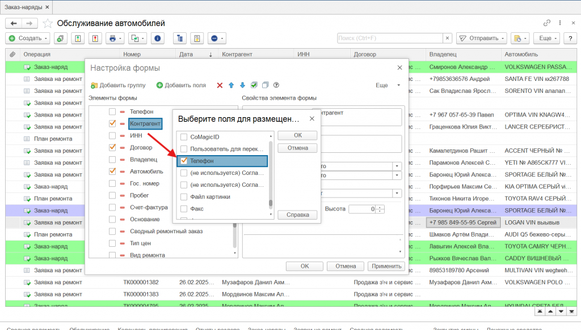
Task: Add page to favorites with star icon
Action: [47, 23]
